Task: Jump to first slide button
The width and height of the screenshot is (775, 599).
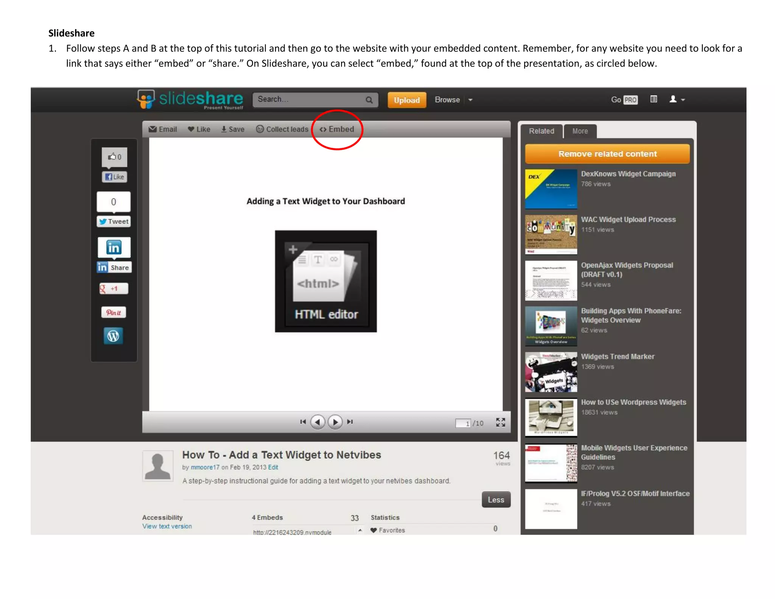Action: [303, 421]
